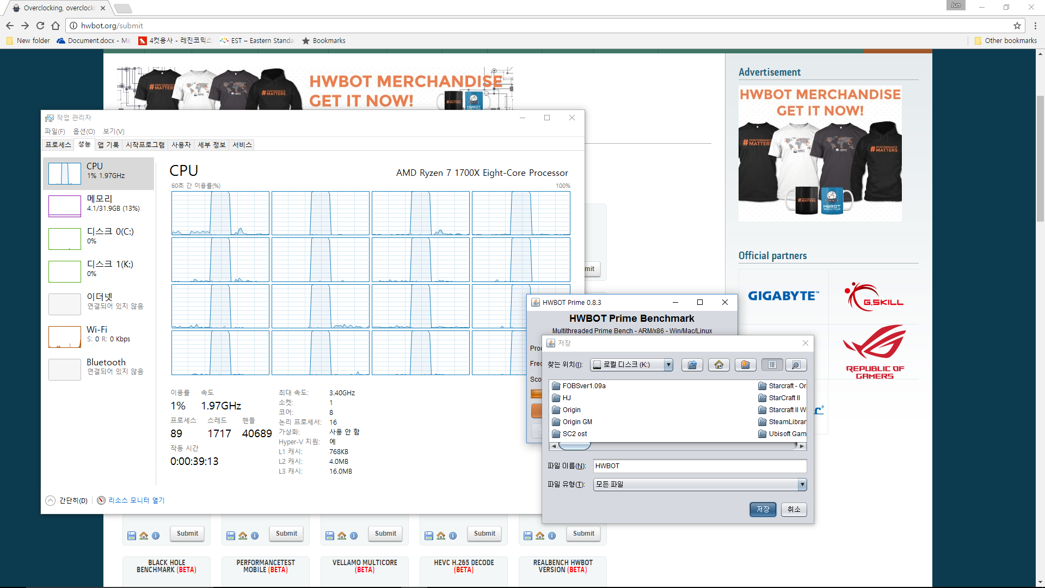Click info icon above Black Hole Benchmark card
The width and height of the screenshot is (1045, 588).
coord(156,536)
